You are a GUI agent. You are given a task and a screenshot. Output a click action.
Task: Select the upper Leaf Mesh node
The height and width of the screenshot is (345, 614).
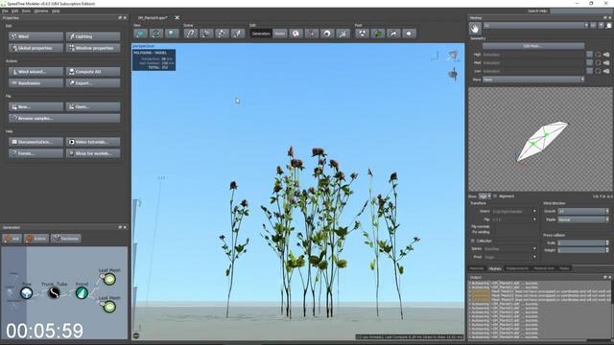click(109, 279)
